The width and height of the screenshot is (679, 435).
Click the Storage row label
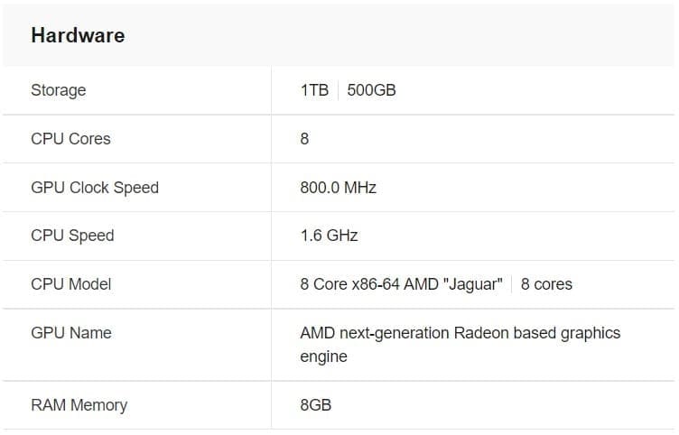coord(59,90)
